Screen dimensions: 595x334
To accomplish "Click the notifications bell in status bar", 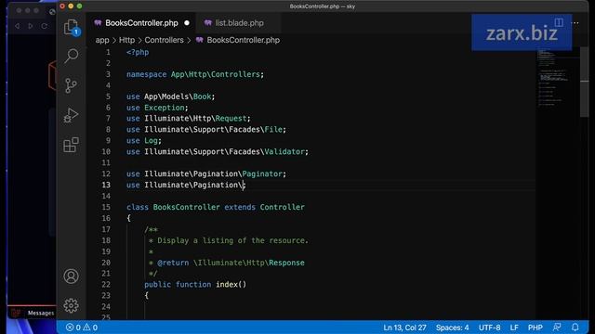I will (x=575, y=328).
